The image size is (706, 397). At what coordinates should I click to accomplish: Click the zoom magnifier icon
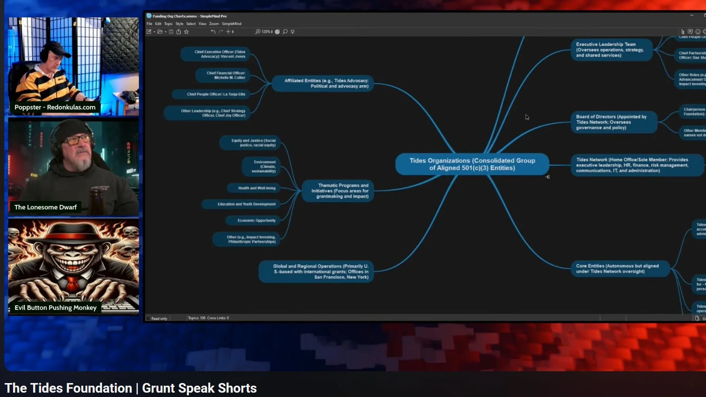pyautogui.click(x=258, y=31)
